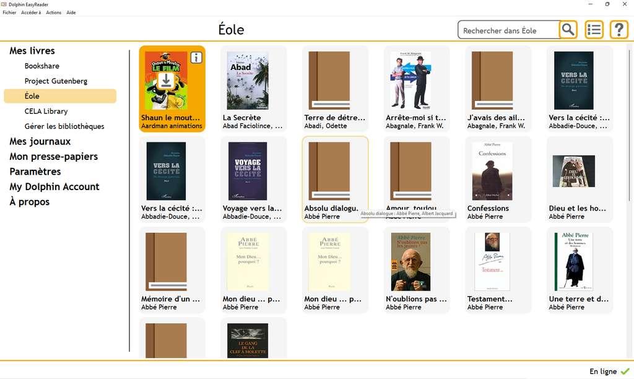634x379 pixels.
Task: Open the Accéder à menu
Action: [31, 12]
